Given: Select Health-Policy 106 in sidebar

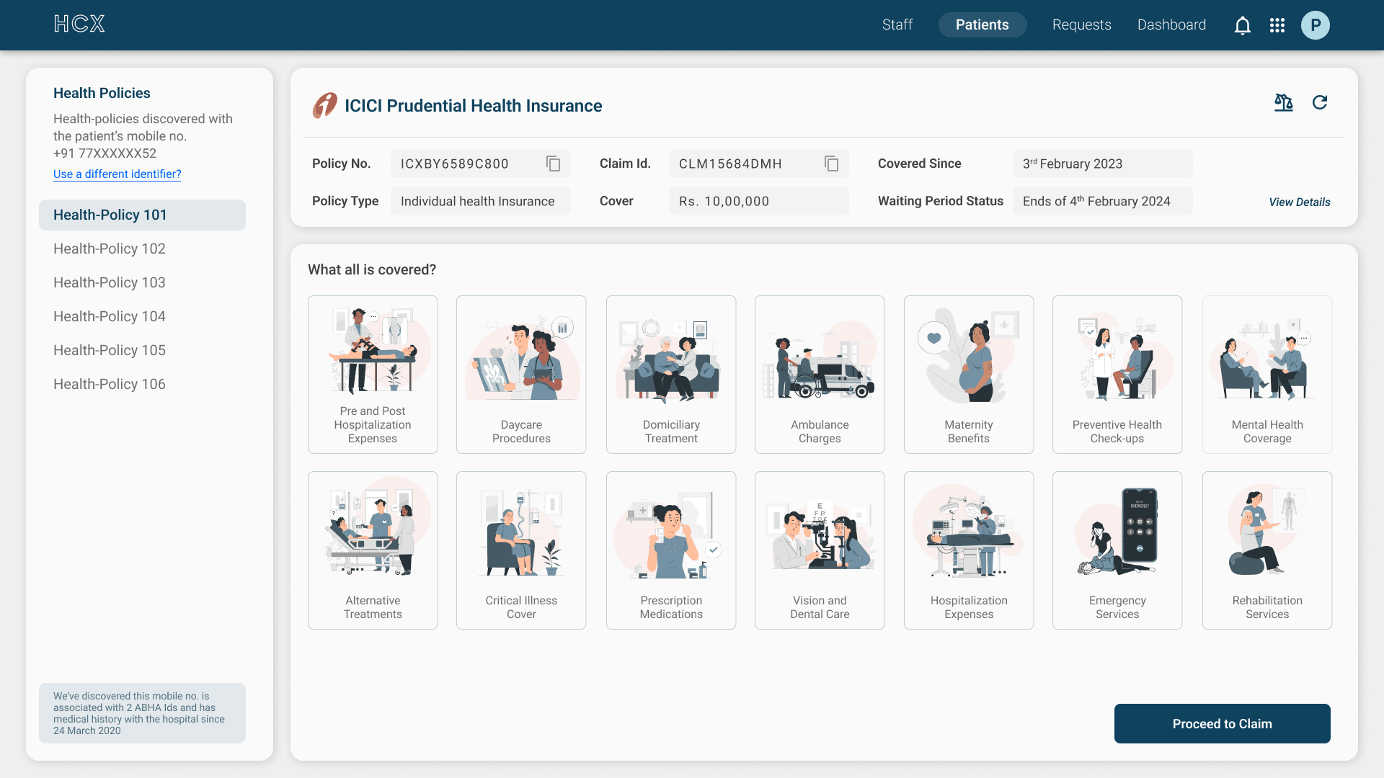Looking at the screenshot, I should pos(110,384).
